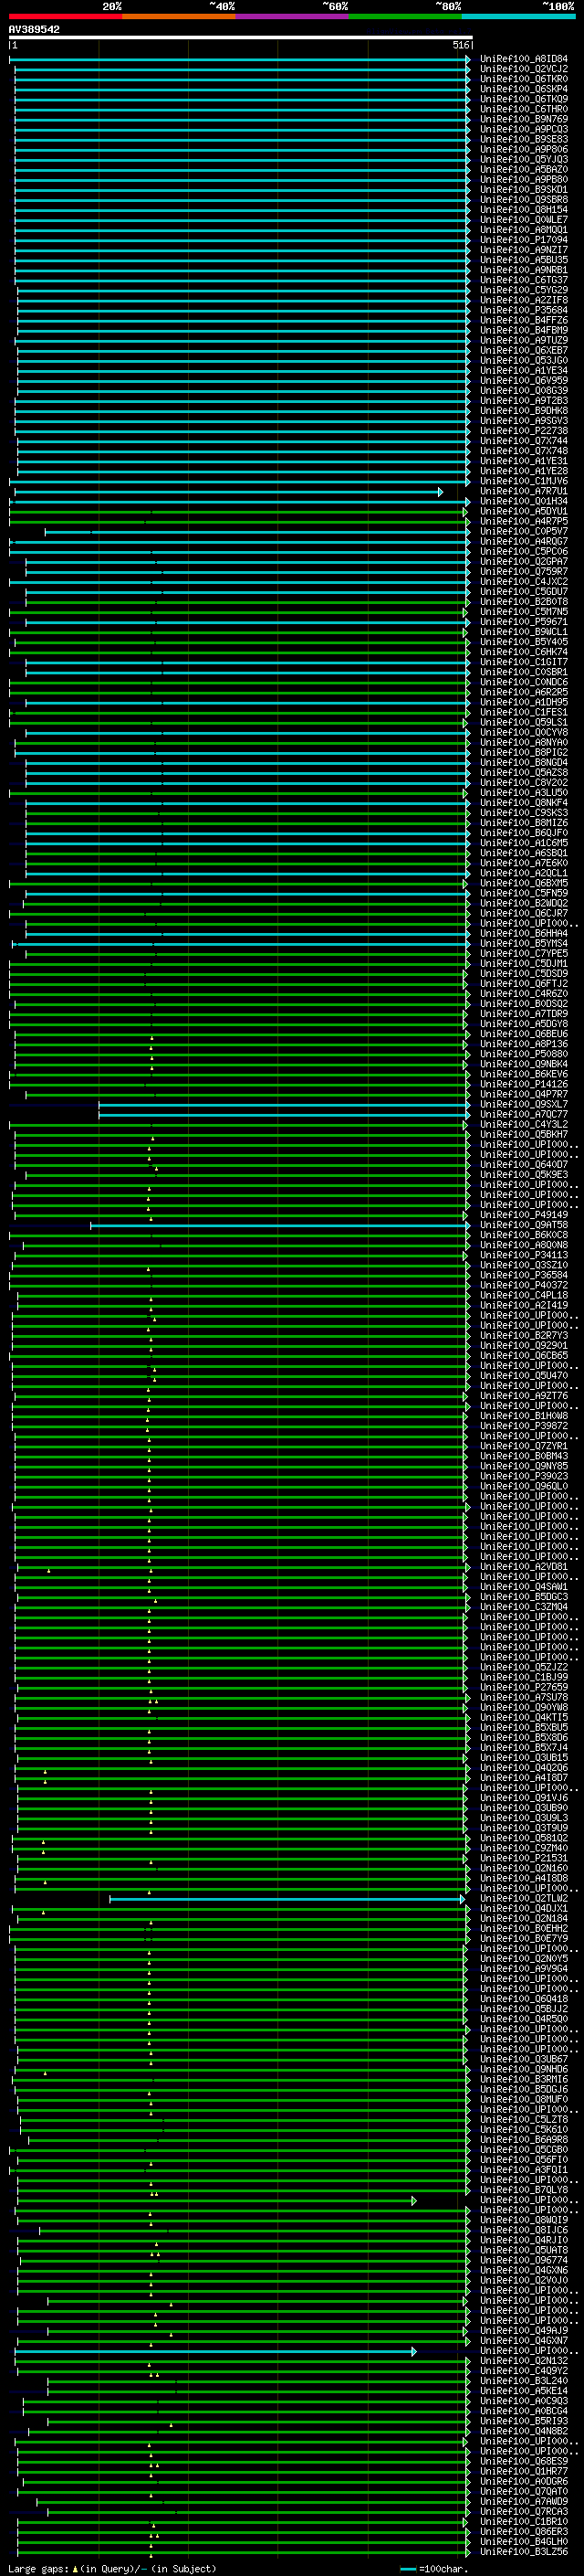This screenshot has width=584, height=2576.
Task: Select the UniRef100_B3L240 label
Action: 524,2380
